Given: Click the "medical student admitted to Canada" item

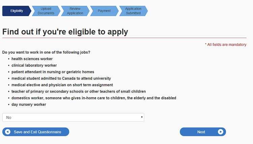Looking at the screenshot, I should pos(61,78).
